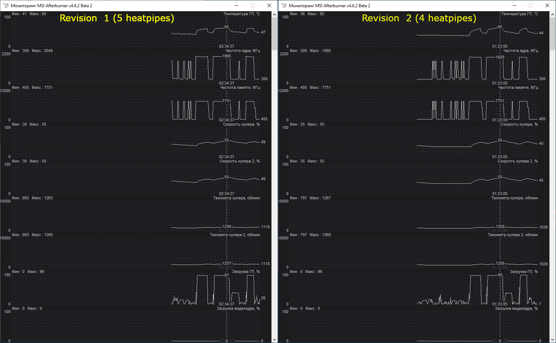
Task: Click the current tachometer value 1030
Action: click(x=543, y=227)
